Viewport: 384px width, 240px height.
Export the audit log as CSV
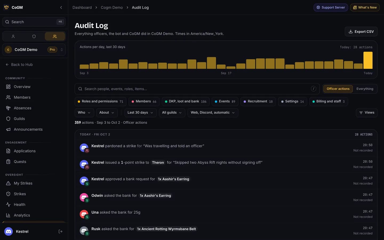click(361, 31)
